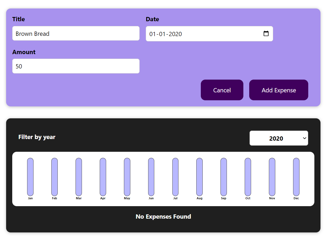Click the Feb label under the chart

point(54,198)
